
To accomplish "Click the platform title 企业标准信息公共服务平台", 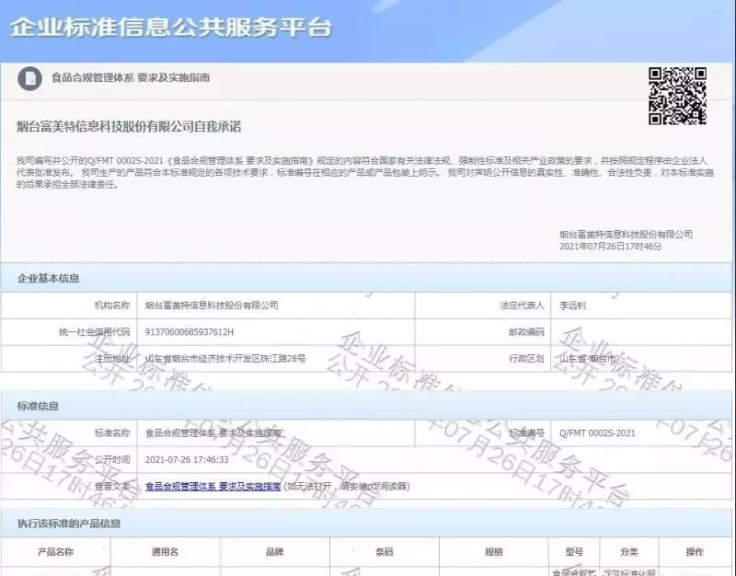I will coord(171,28).
